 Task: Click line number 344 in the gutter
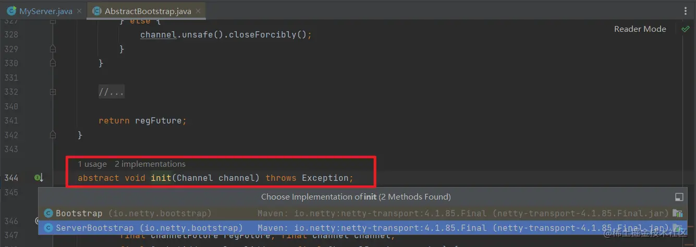[x=11, y=178]
